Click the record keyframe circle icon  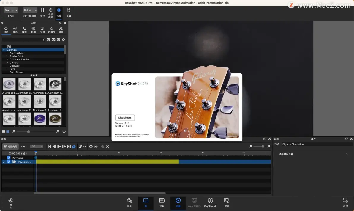[x=108, y=147]
